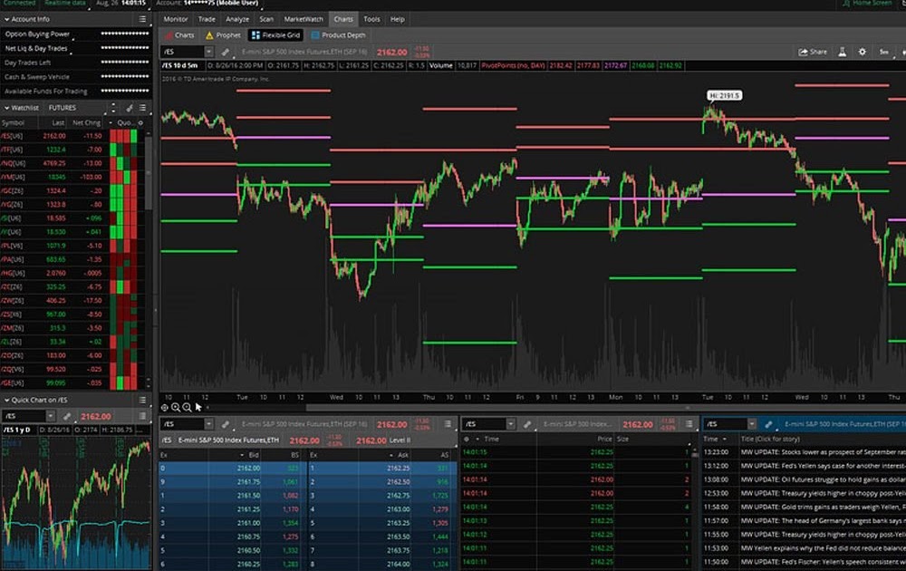Screen dimensions: 906x571
Task: Select the pointer cursor tool
Action: [198, 408]
